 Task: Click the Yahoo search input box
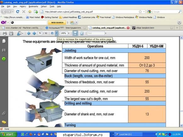pos(28,22)
